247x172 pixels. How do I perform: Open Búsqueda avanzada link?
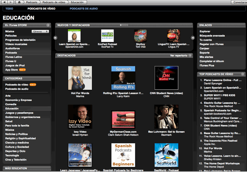click(212, 36)
